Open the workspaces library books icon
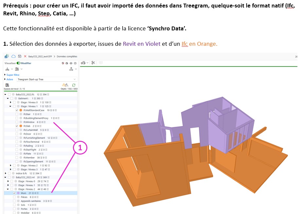The image size is (300, 214). [x=7, y=85]
